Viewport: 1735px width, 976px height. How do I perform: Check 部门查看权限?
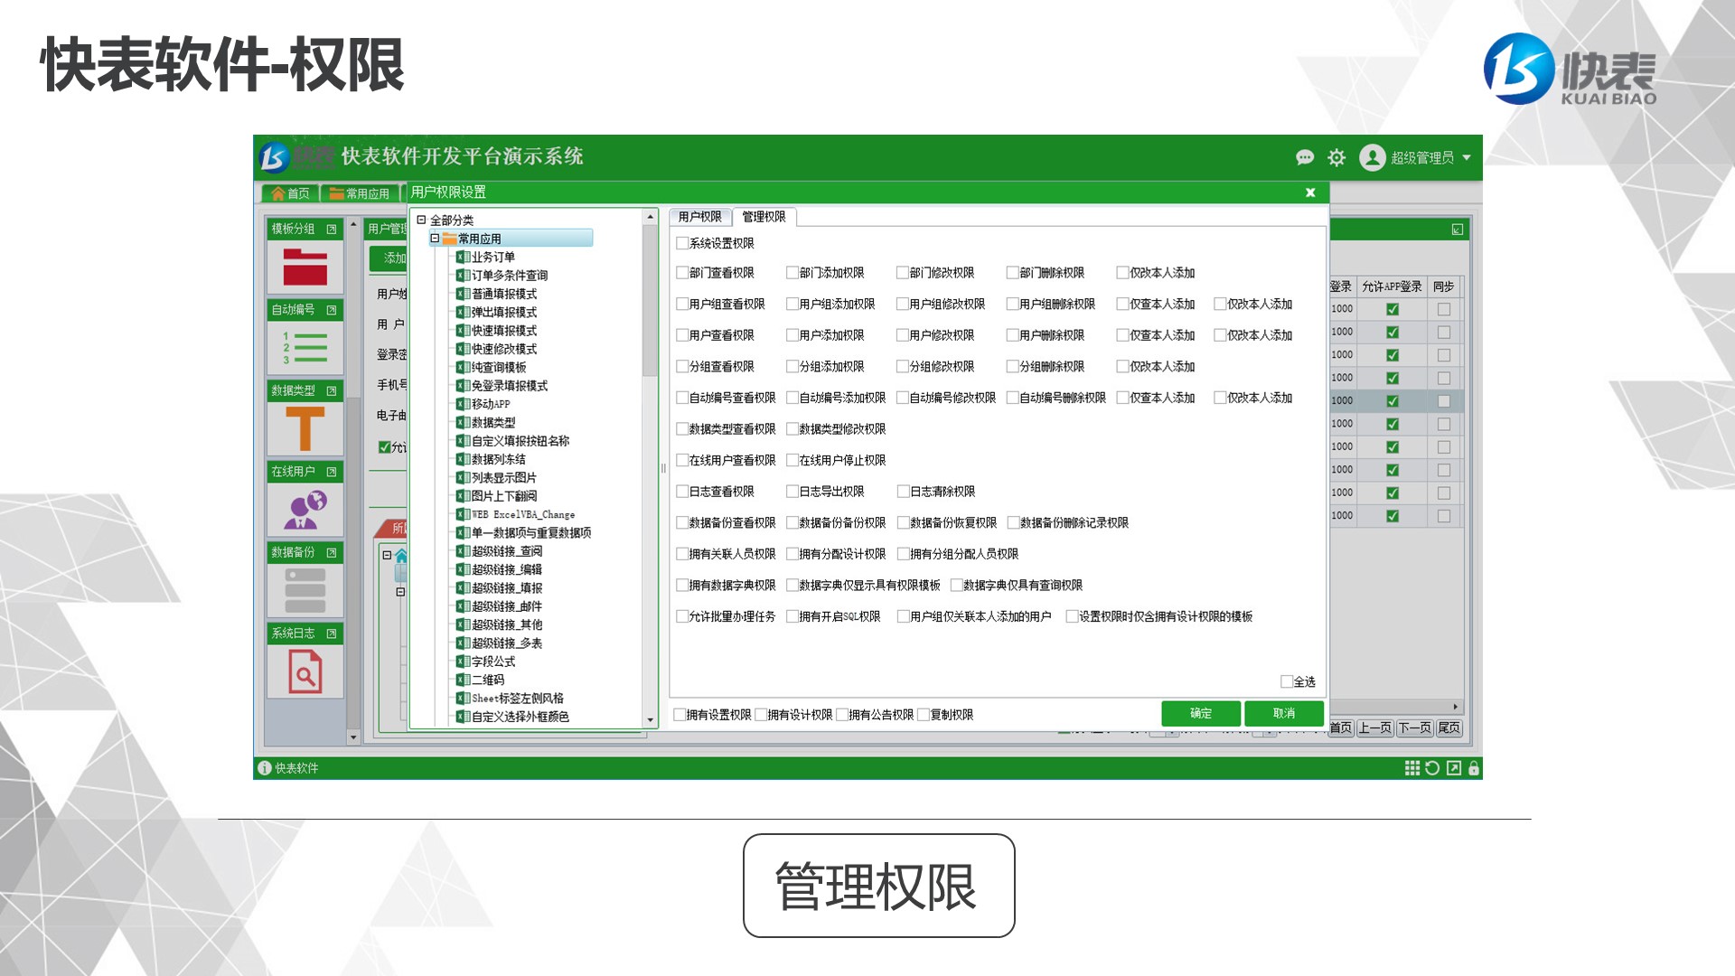[x=682, y=273]
